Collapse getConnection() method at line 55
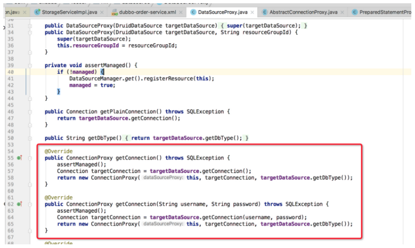Image resolution: width=415 pixels, height=248 pixels. pyautogui.click(x=30, y=158)
